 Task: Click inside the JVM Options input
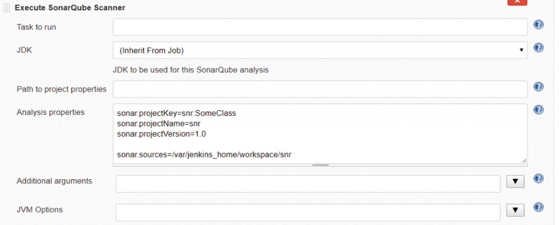(308, 212)
